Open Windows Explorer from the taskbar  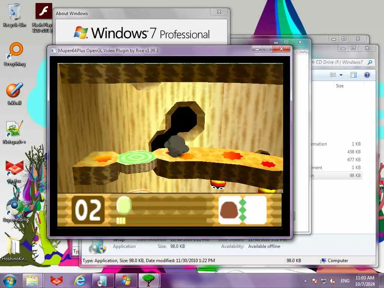coord(33,280)
